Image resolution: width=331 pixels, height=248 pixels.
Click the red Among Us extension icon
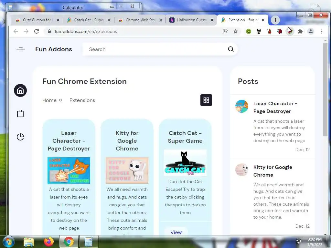(x=280, y=31)
